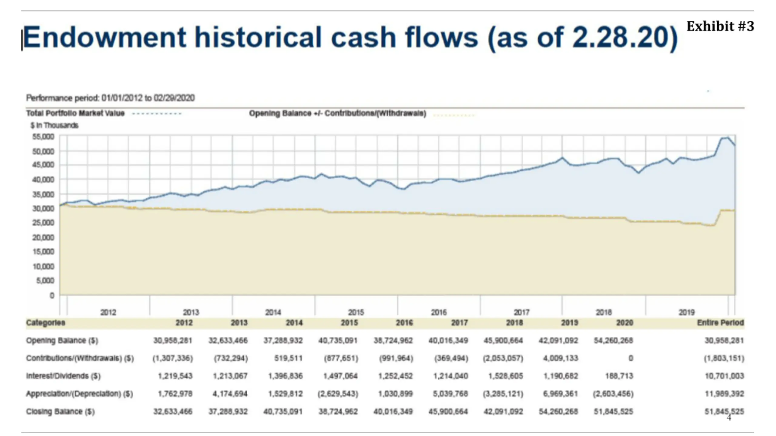Viewport: 776px width, 436px height.
Task: Select the Appreciation/(Depreciation) ($) row label
Action: click(x=79, y=394)
